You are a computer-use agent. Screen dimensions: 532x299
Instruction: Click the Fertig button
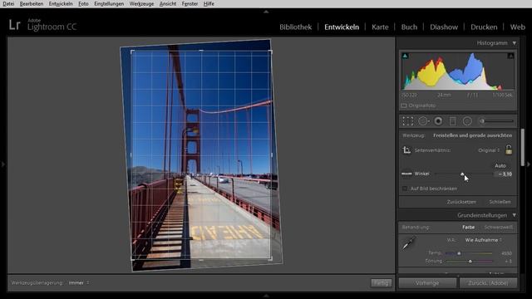[x=381, y=282]
